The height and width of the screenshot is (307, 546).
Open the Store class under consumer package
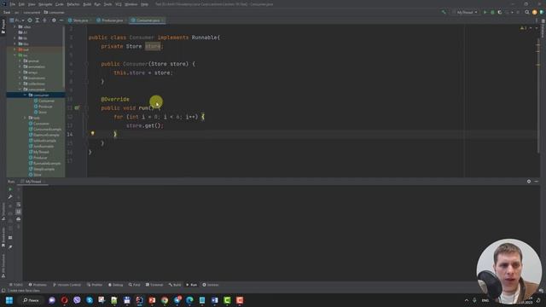(40, 112)
